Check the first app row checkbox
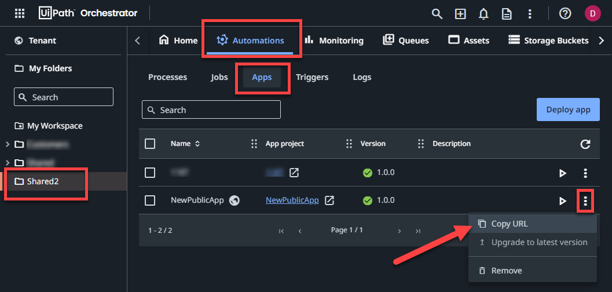The height and width of the screenshot is (292, 612). (150, 173)
